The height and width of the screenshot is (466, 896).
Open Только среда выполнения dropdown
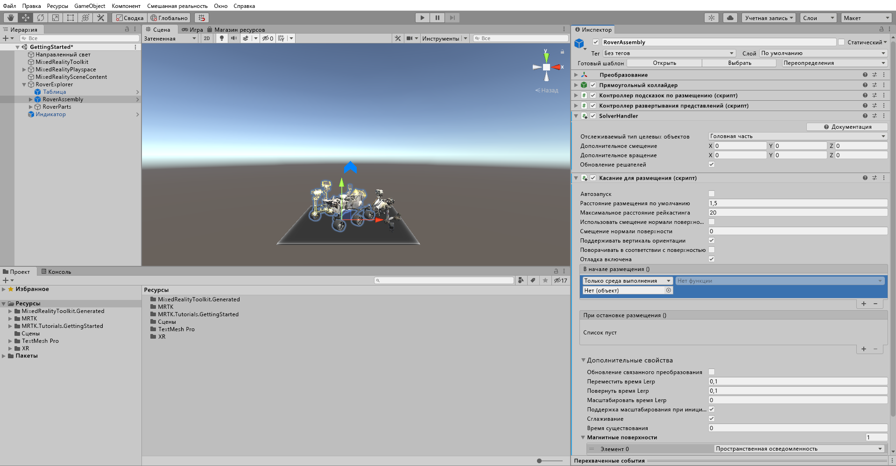(628, 281)
